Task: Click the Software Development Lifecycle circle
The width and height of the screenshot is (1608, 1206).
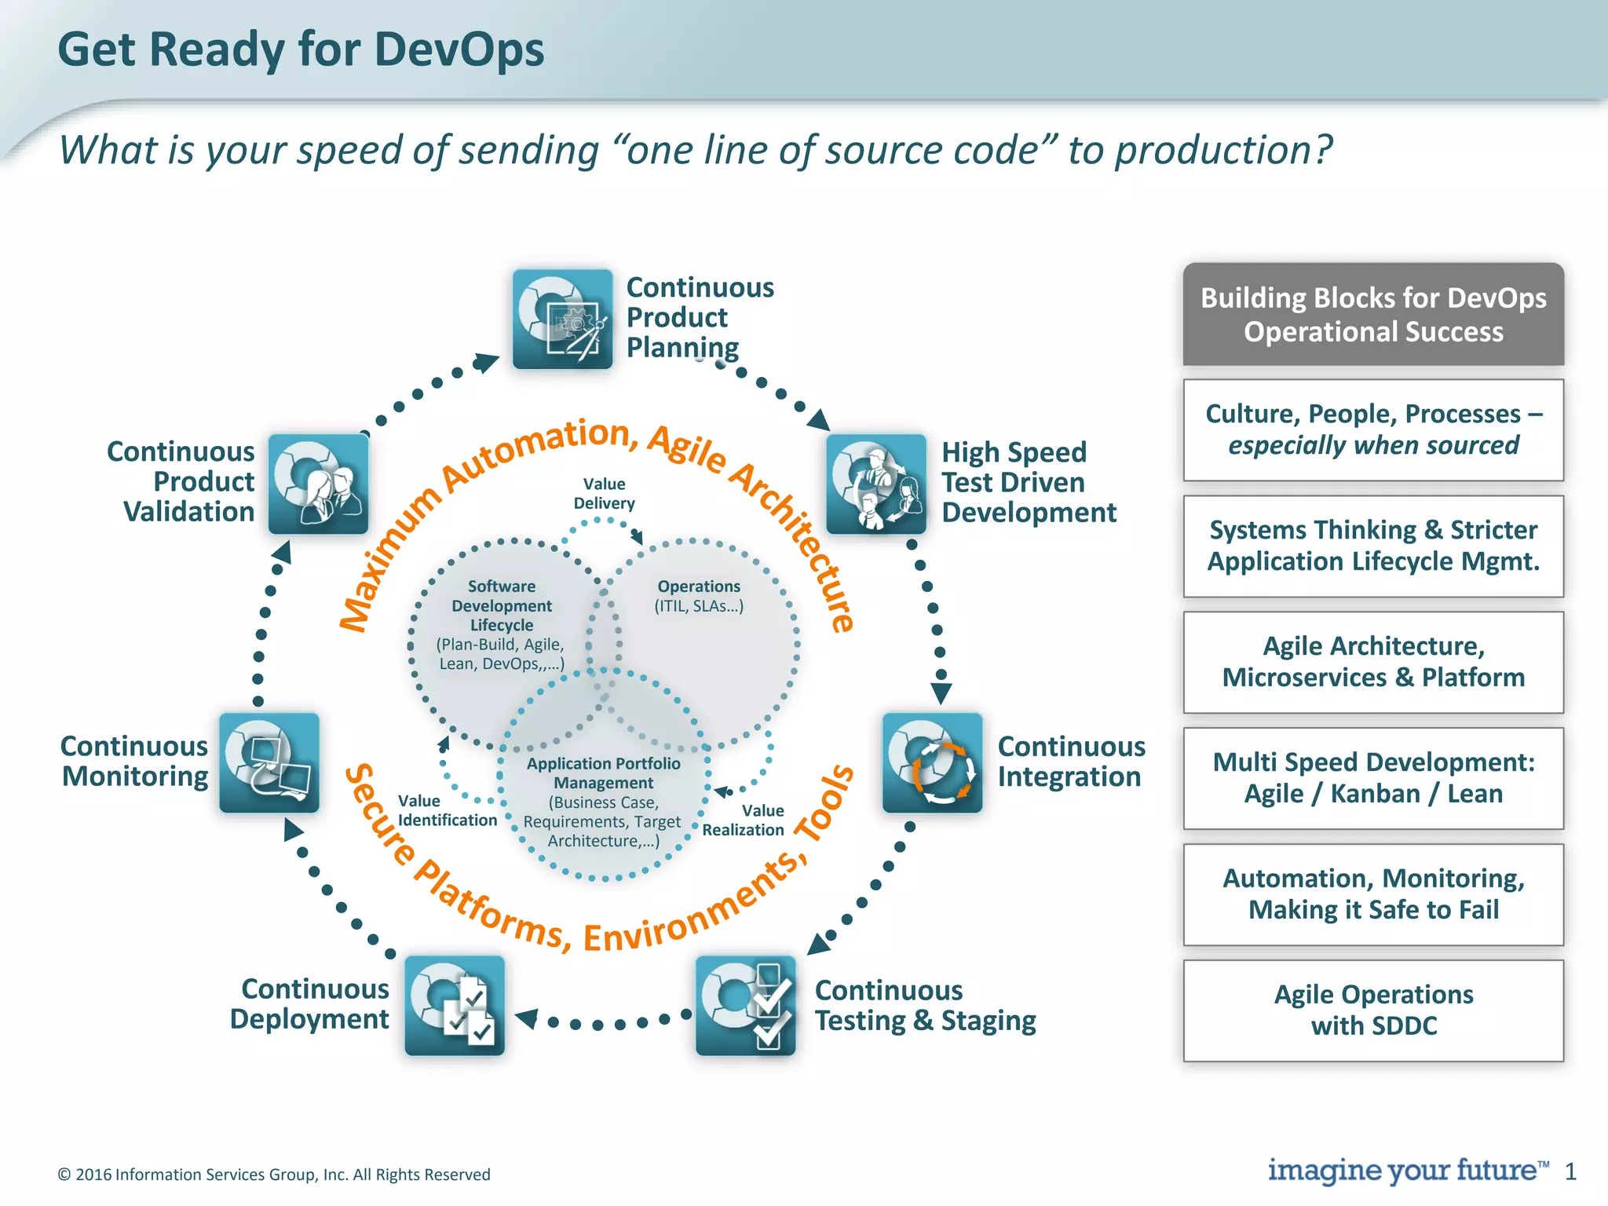Action: tap(501, 625)
